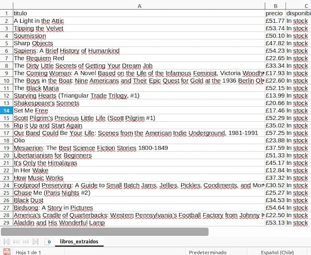Go to the last sheet with navigation arrow
The image size is (311, 255).
(35, 242)
